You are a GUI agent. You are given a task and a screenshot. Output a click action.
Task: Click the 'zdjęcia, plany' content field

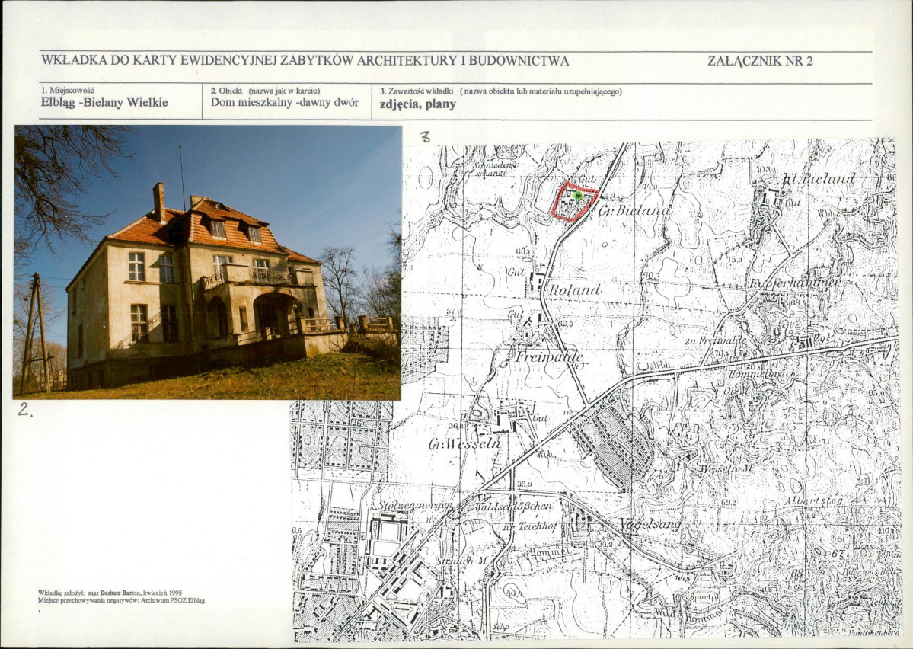coord(418,105)
